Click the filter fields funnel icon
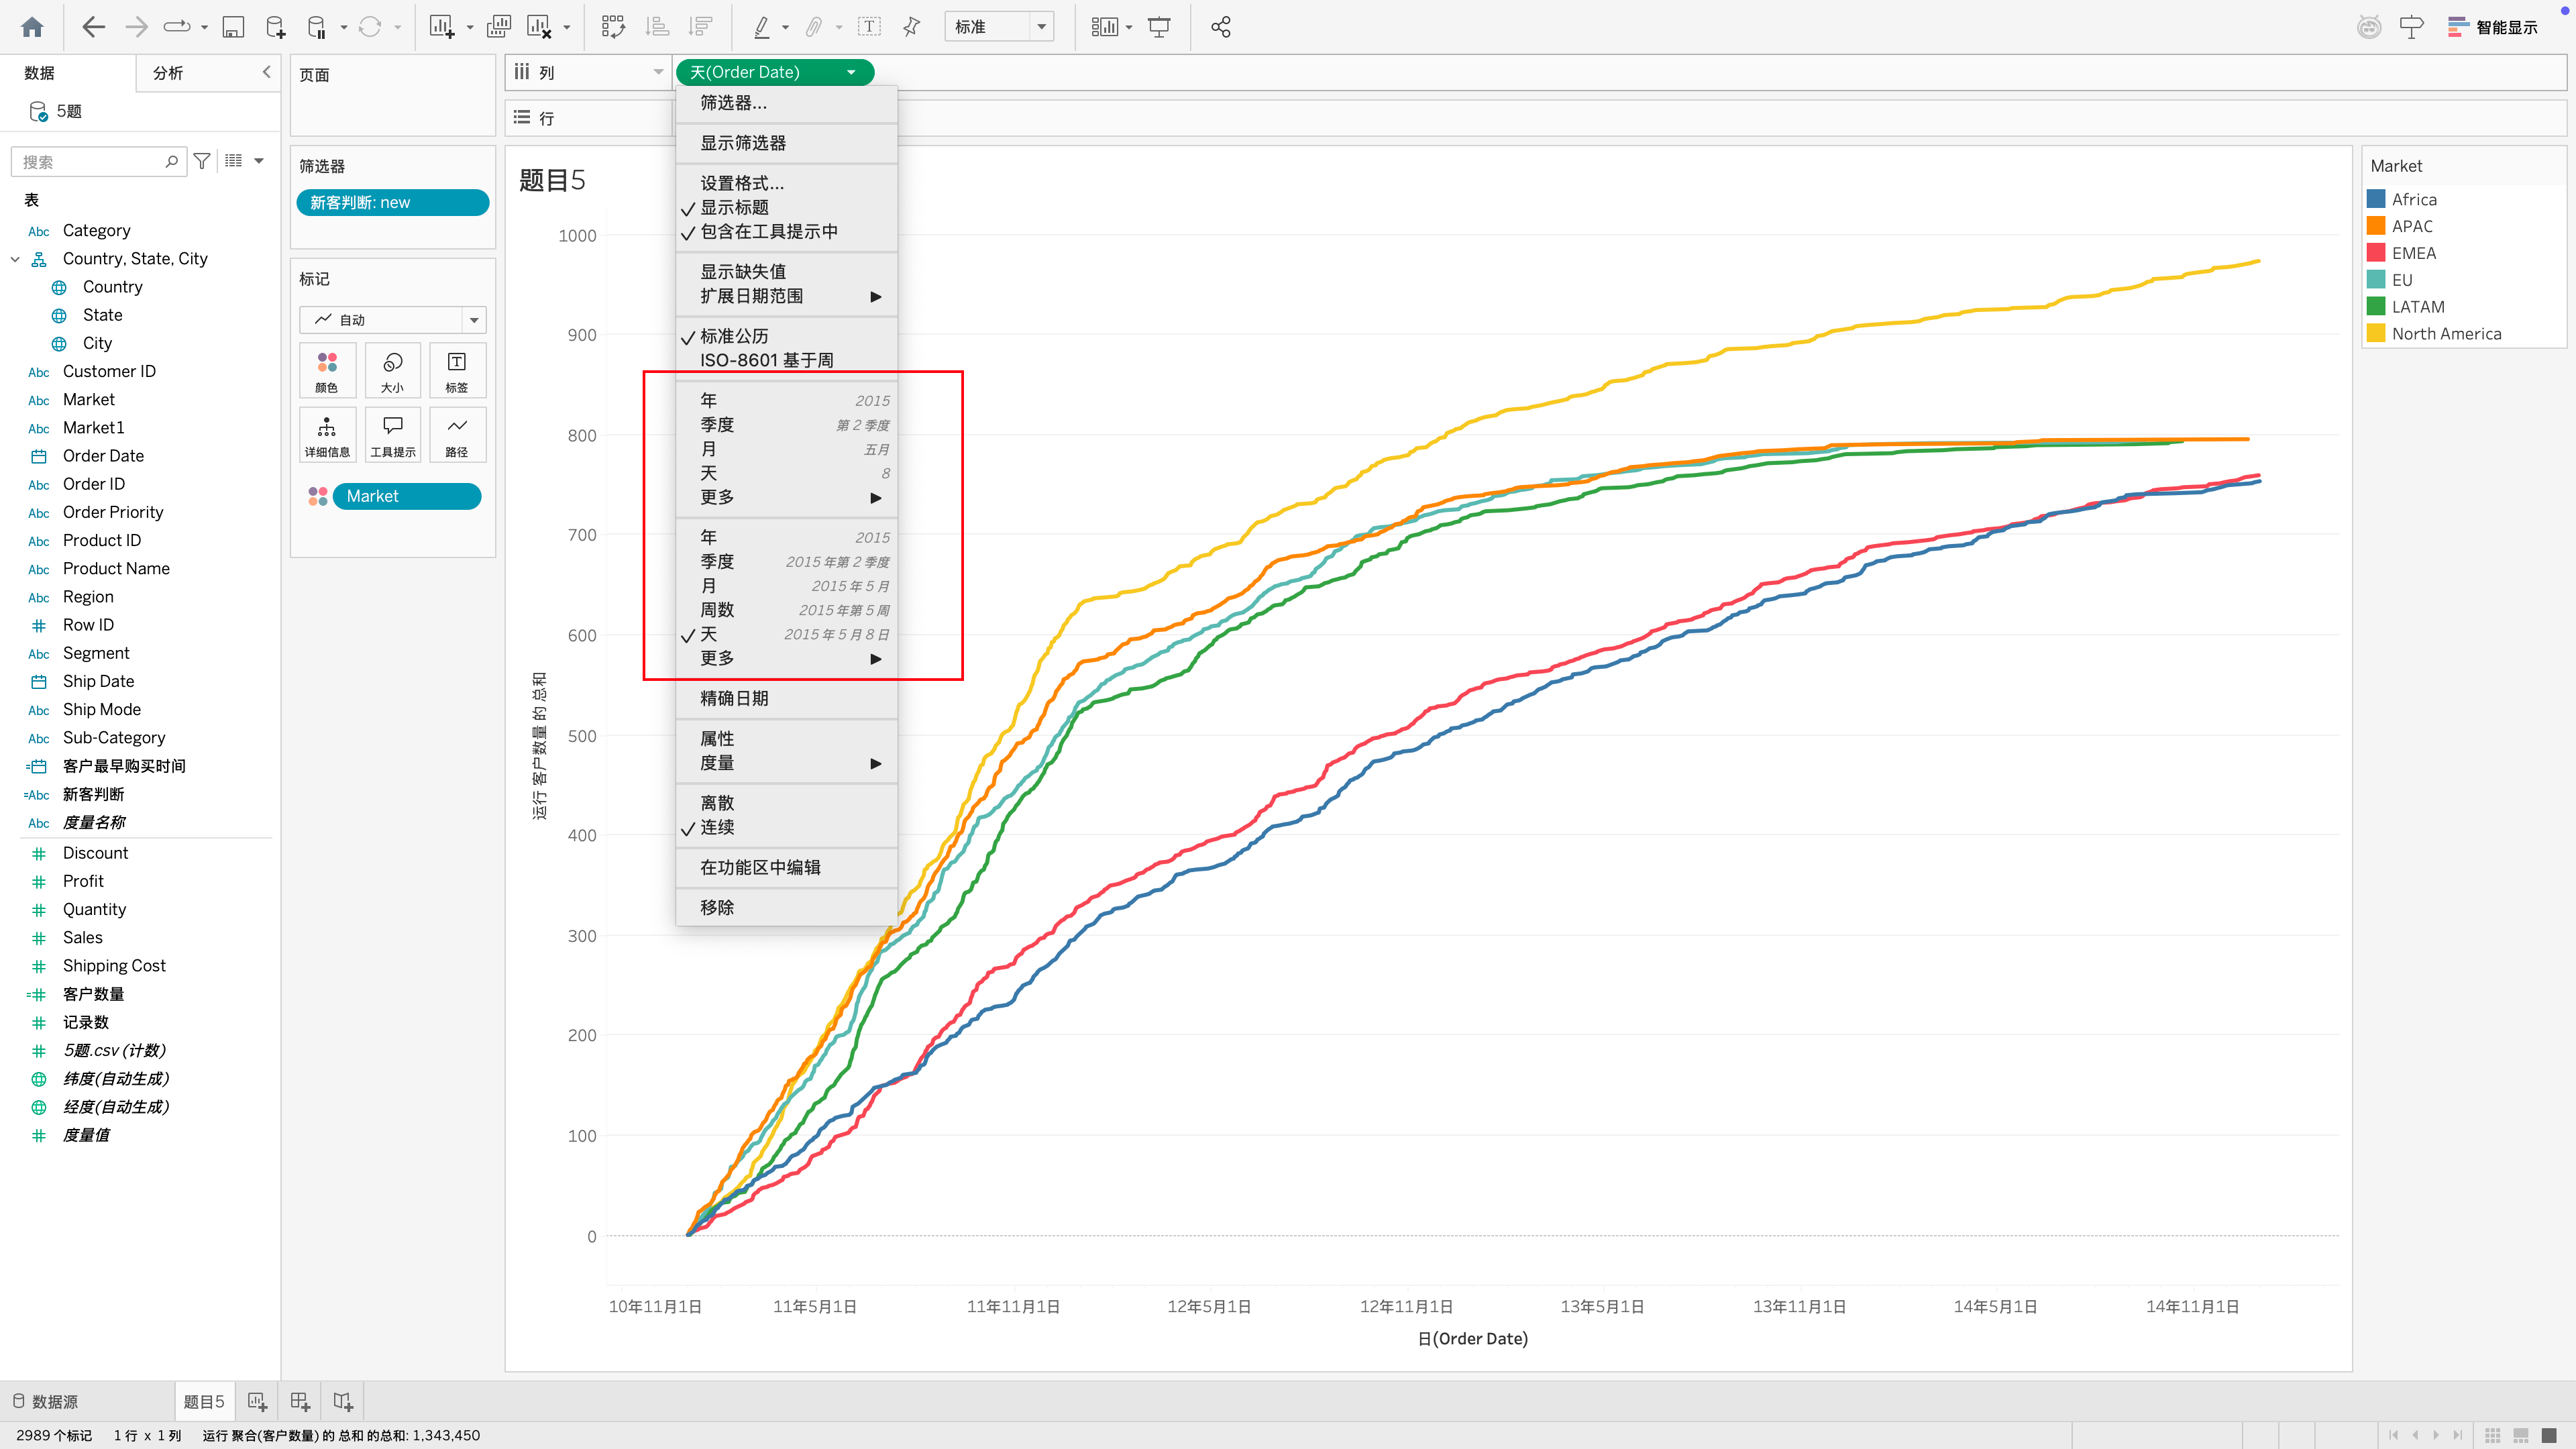 pos(202,161)
